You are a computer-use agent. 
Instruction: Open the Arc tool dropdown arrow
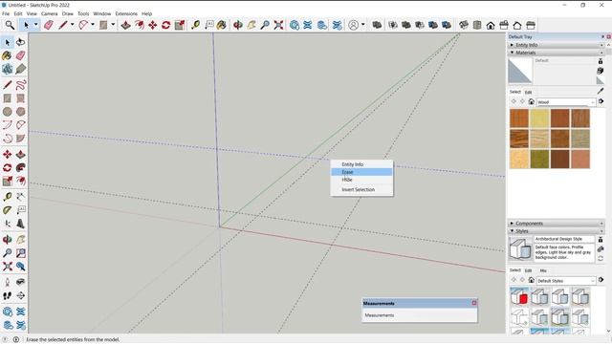coord(93,25)
